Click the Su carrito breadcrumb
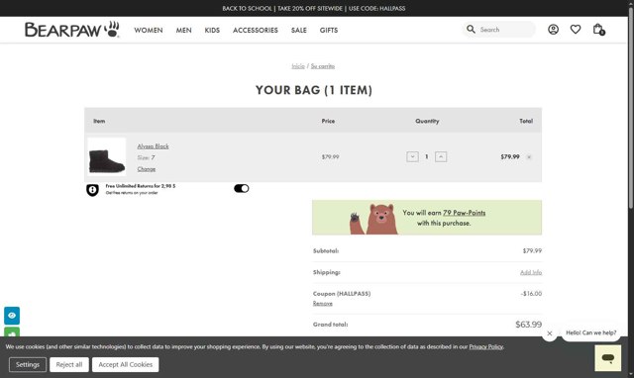Image resolution: width=634 pixels, height=378 pixels. click(x=323, y=66)
